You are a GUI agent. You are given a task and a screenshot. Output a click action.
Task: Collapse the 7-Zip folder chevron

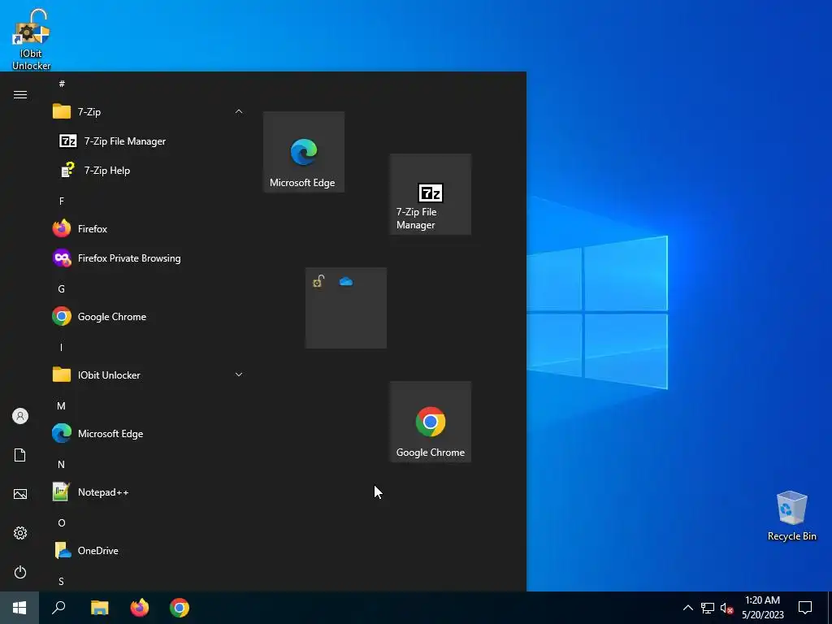click(x=239, y=111)
